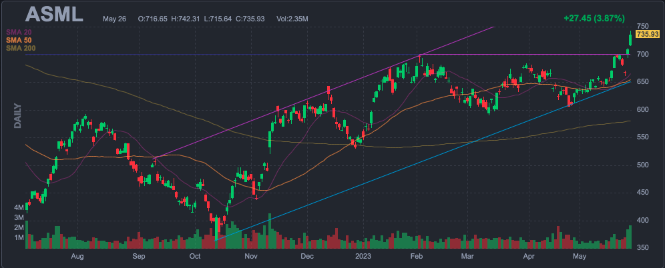The height and width of the screenshot is (268, 665).
Task: Click the 500 price axis label
Action: coord(643,165)
